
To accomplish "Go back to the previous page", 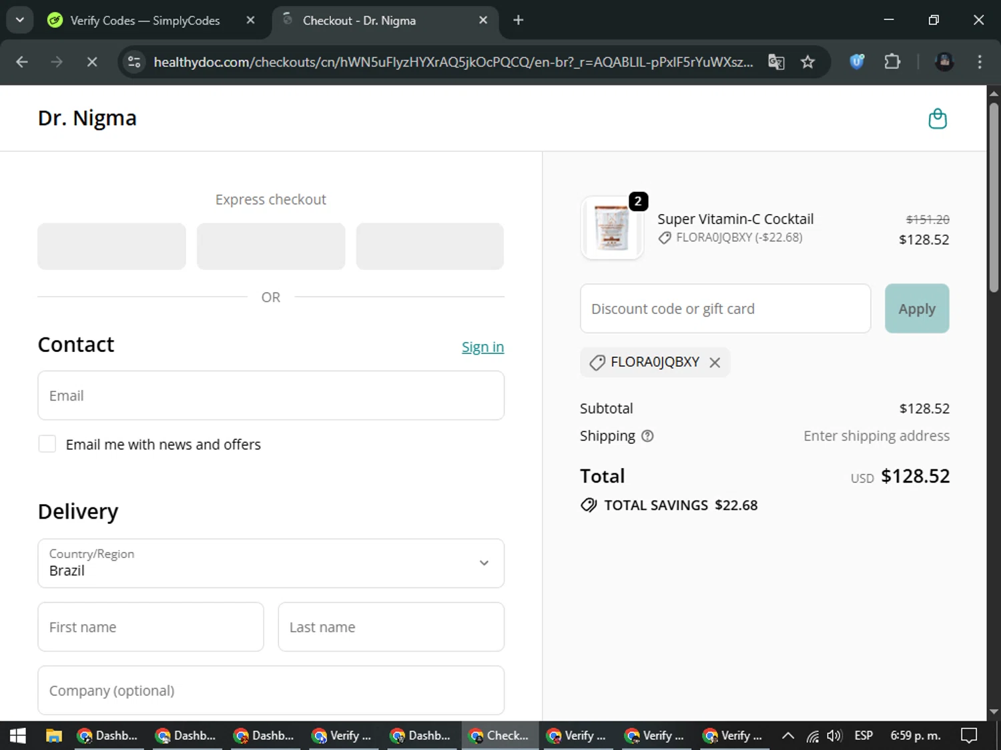I will click(x=22, y=62).
